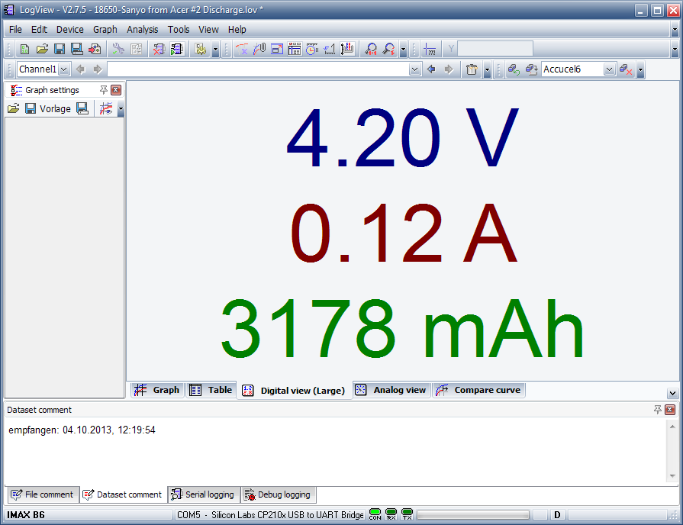
Task: Click the ruler measurement icon labeled 1
Action: click(x=330, y=50)
